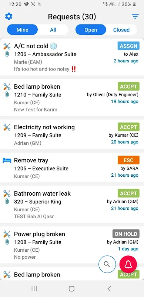
Task: Tap the ASSGN status badge
Action: 128,46
